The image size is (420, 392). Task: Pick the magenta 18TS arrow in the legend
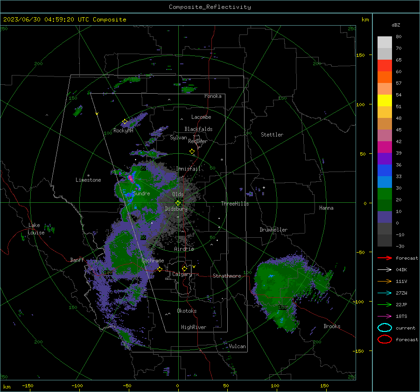coord(385,316)
